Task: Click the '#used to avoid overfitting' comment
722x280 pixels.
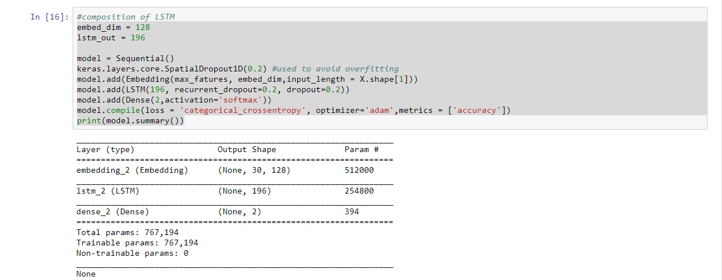Action: [335, 69]
